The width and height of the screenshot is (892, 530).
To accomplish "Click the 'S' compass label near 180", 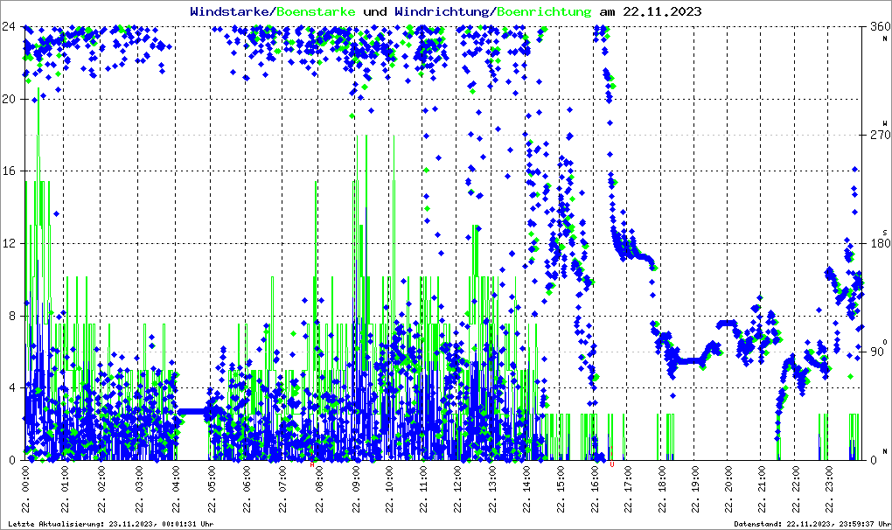I will [885, 233].
